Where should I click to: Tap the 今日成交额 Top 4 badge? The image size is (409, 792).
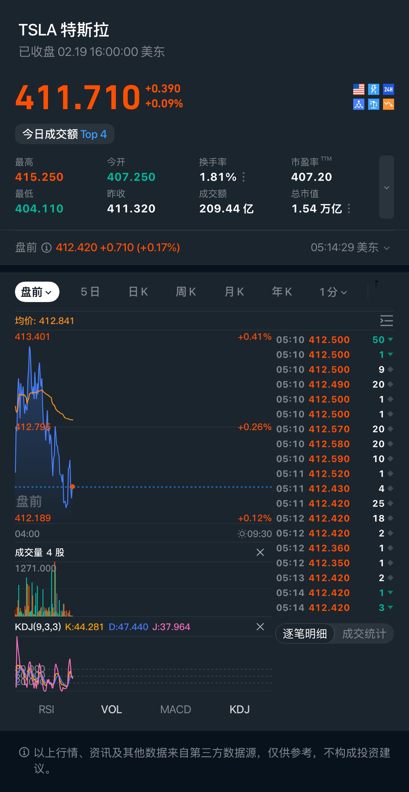pyautogui.click(x=65, y=134)
